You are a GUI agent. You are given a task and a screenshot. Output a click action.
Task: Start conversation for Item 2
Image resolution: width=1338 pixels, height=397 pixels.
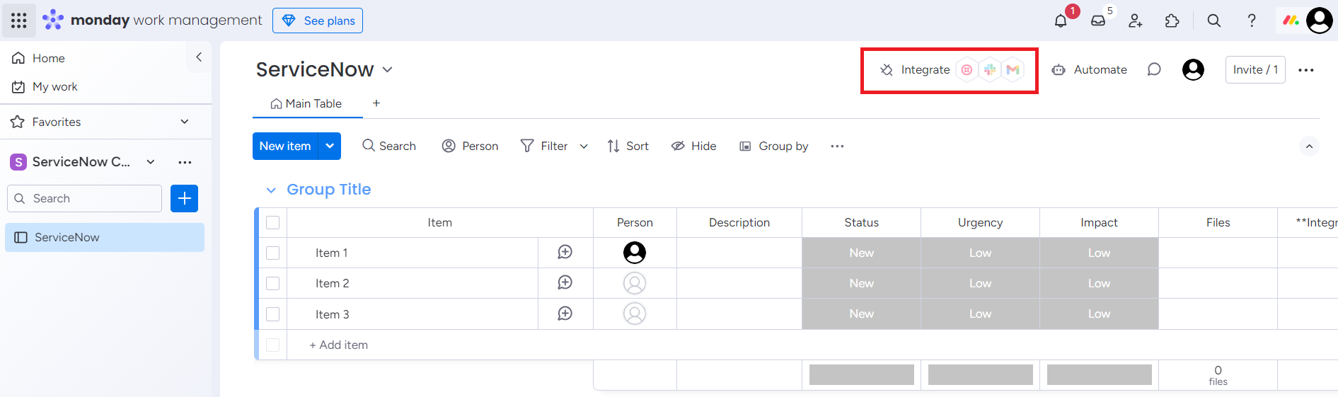pos(565,282)
